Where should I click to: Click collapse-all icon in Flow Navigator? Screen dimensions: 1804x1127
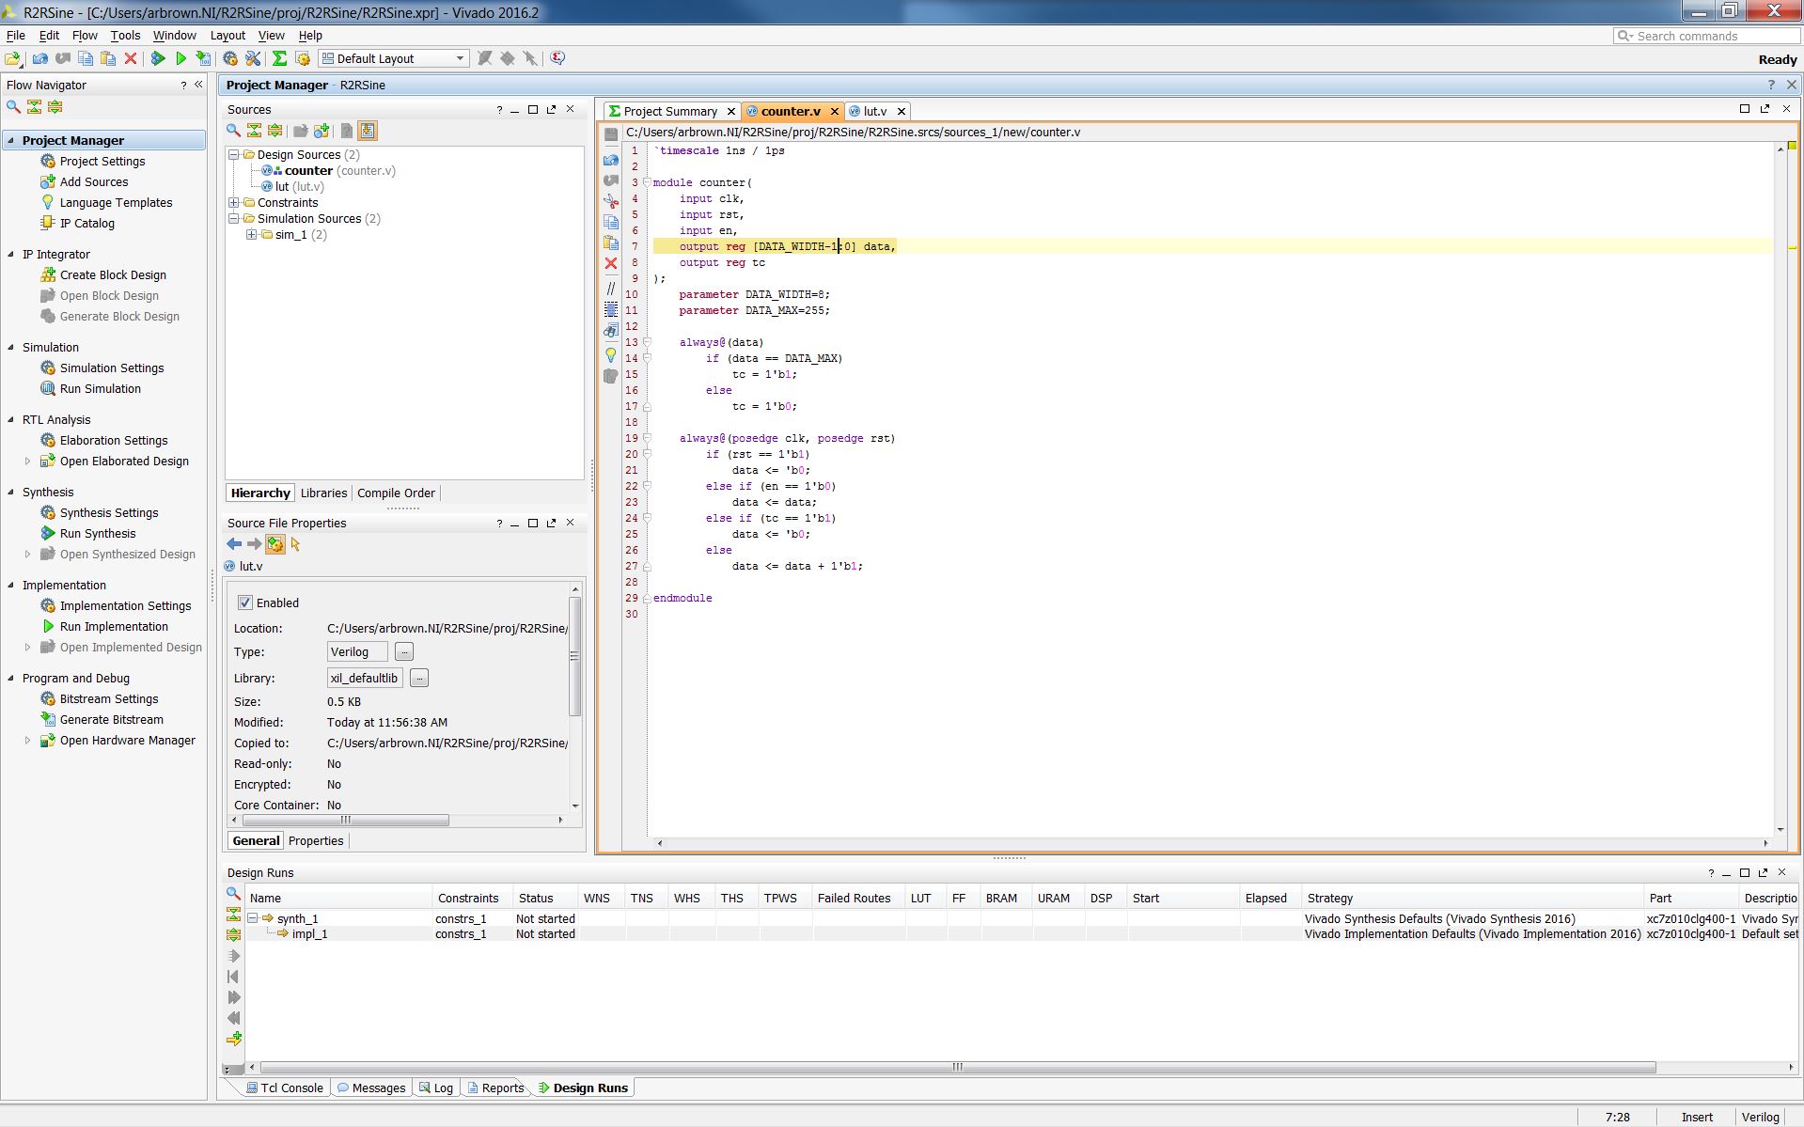(35, 107)
